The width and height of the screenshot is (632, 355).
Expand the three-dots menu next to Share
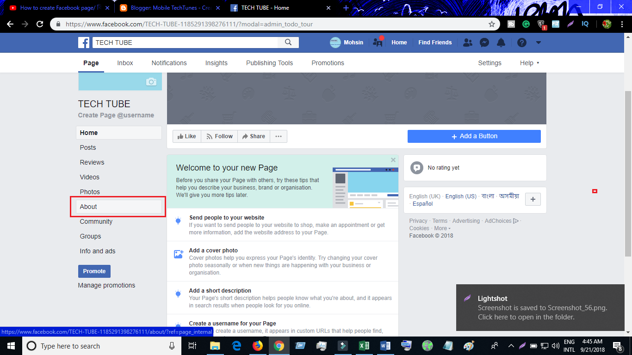coord(278,136)
